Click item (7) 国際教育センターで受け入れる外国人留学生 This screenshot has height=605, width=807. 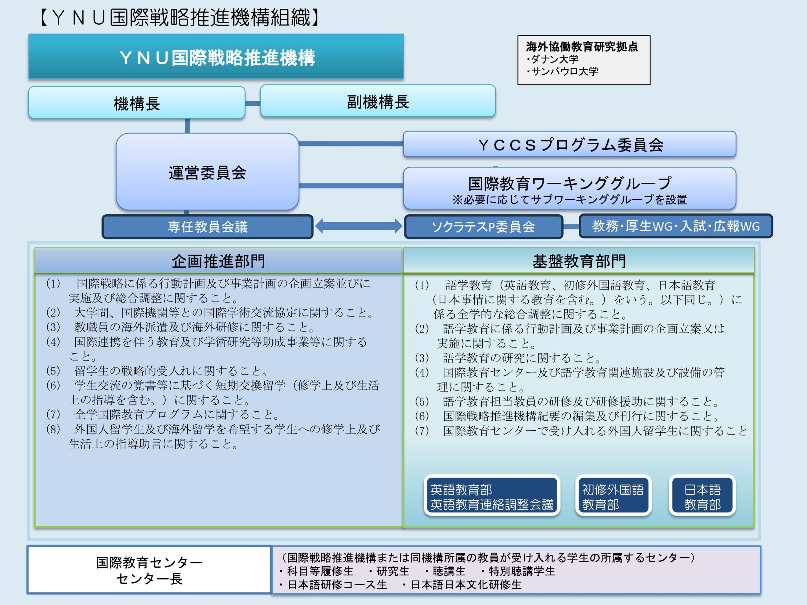(581, 431)
